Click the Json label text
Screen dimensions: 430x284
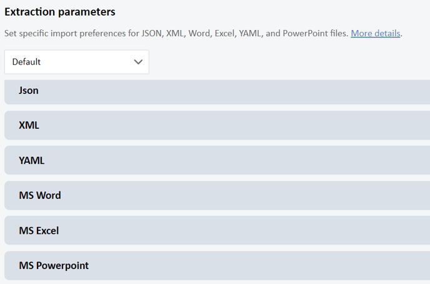point(29,90)
